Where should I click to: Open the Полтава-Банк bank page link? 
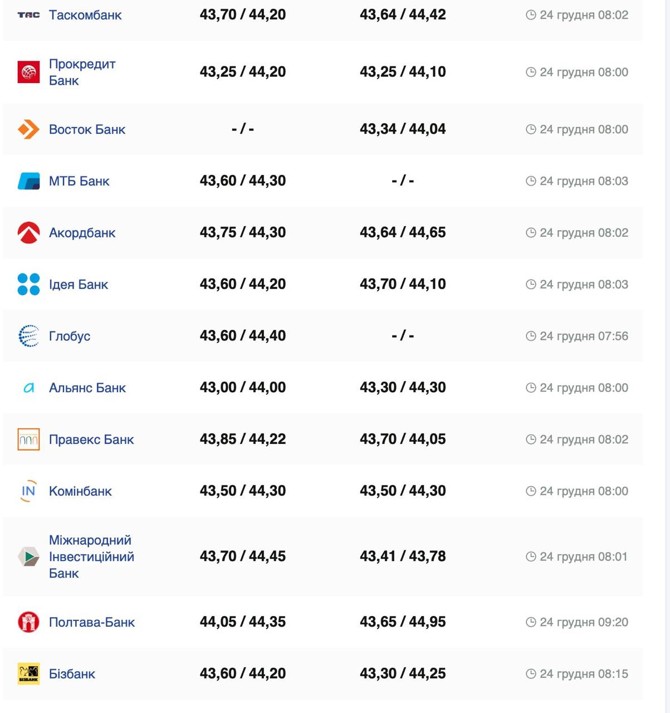point(92,622)
